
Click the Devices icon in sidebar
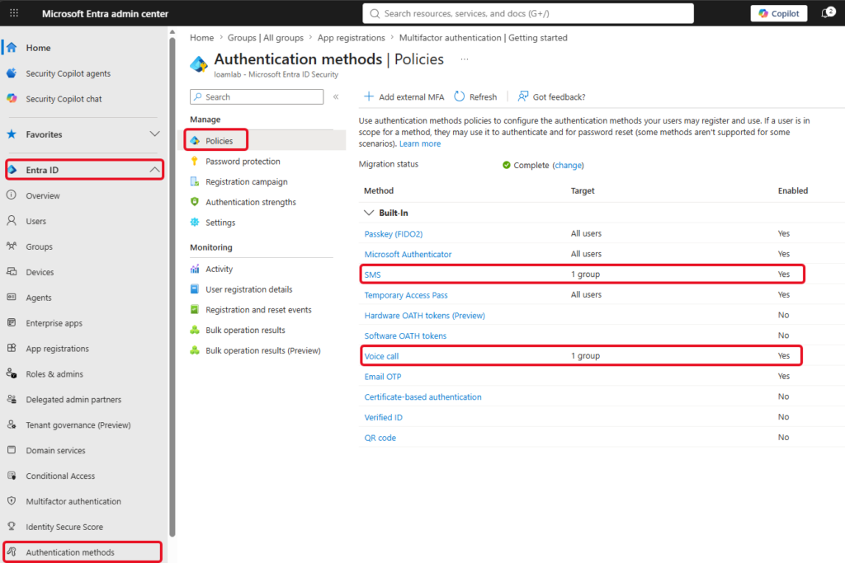tap(12, 271)
